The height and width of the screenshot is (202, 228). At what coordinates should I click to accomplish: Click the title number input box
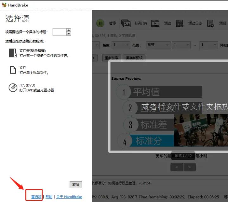59,32
